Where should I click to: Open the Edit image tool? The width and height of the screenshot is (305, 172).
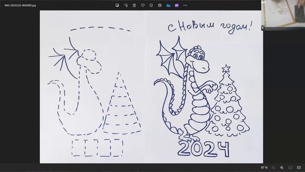(x=117, y=5)
